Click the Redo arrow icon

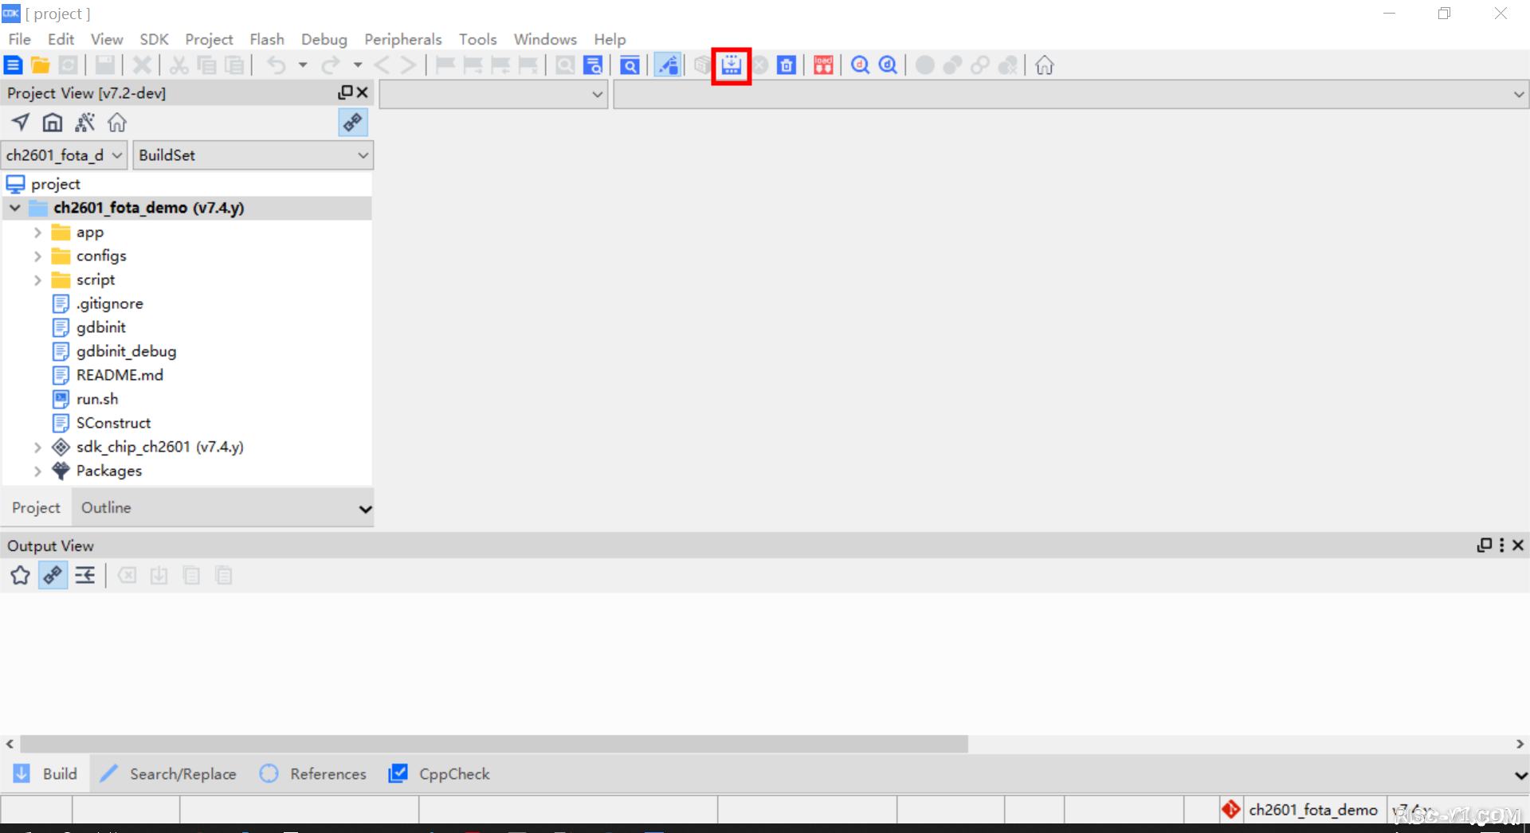[331, 65]
